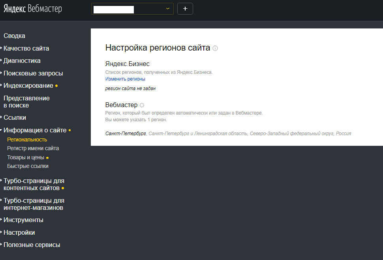Click the Изменить регионы link
The height and width of the screenshot is (260, 383).
(x=125, y=79)
